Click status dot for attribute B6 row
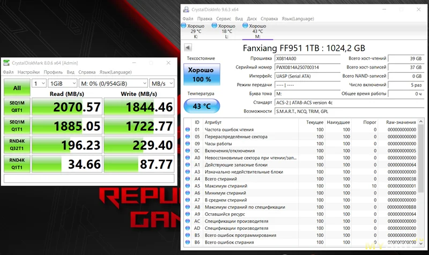The width and height of the screenshot is (429, 255). [188, 242]
